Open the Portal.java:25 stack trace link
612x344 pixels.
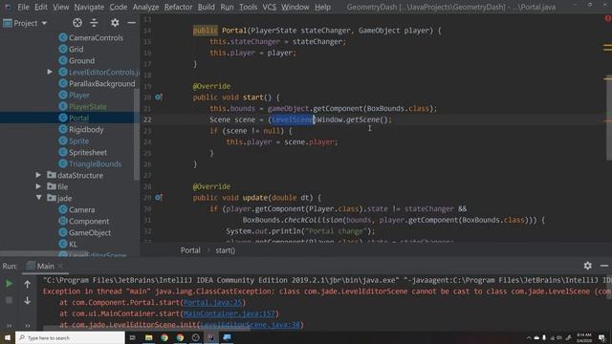pos(213,302)
